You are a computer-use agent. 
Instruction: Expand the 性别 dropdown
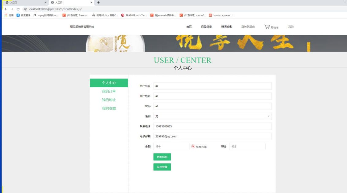pos(212,116)
